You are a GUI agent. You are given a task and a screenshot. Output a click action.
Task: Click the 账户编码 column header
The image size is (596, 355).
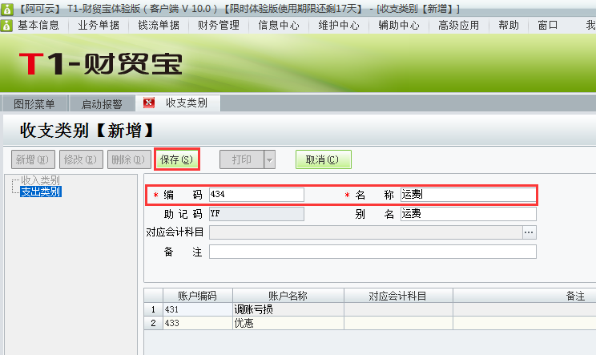[198, 296]
